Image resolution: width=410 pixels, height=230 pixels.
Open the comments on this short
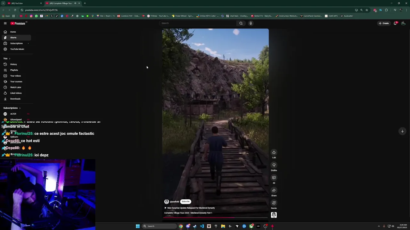click(274, 178)
